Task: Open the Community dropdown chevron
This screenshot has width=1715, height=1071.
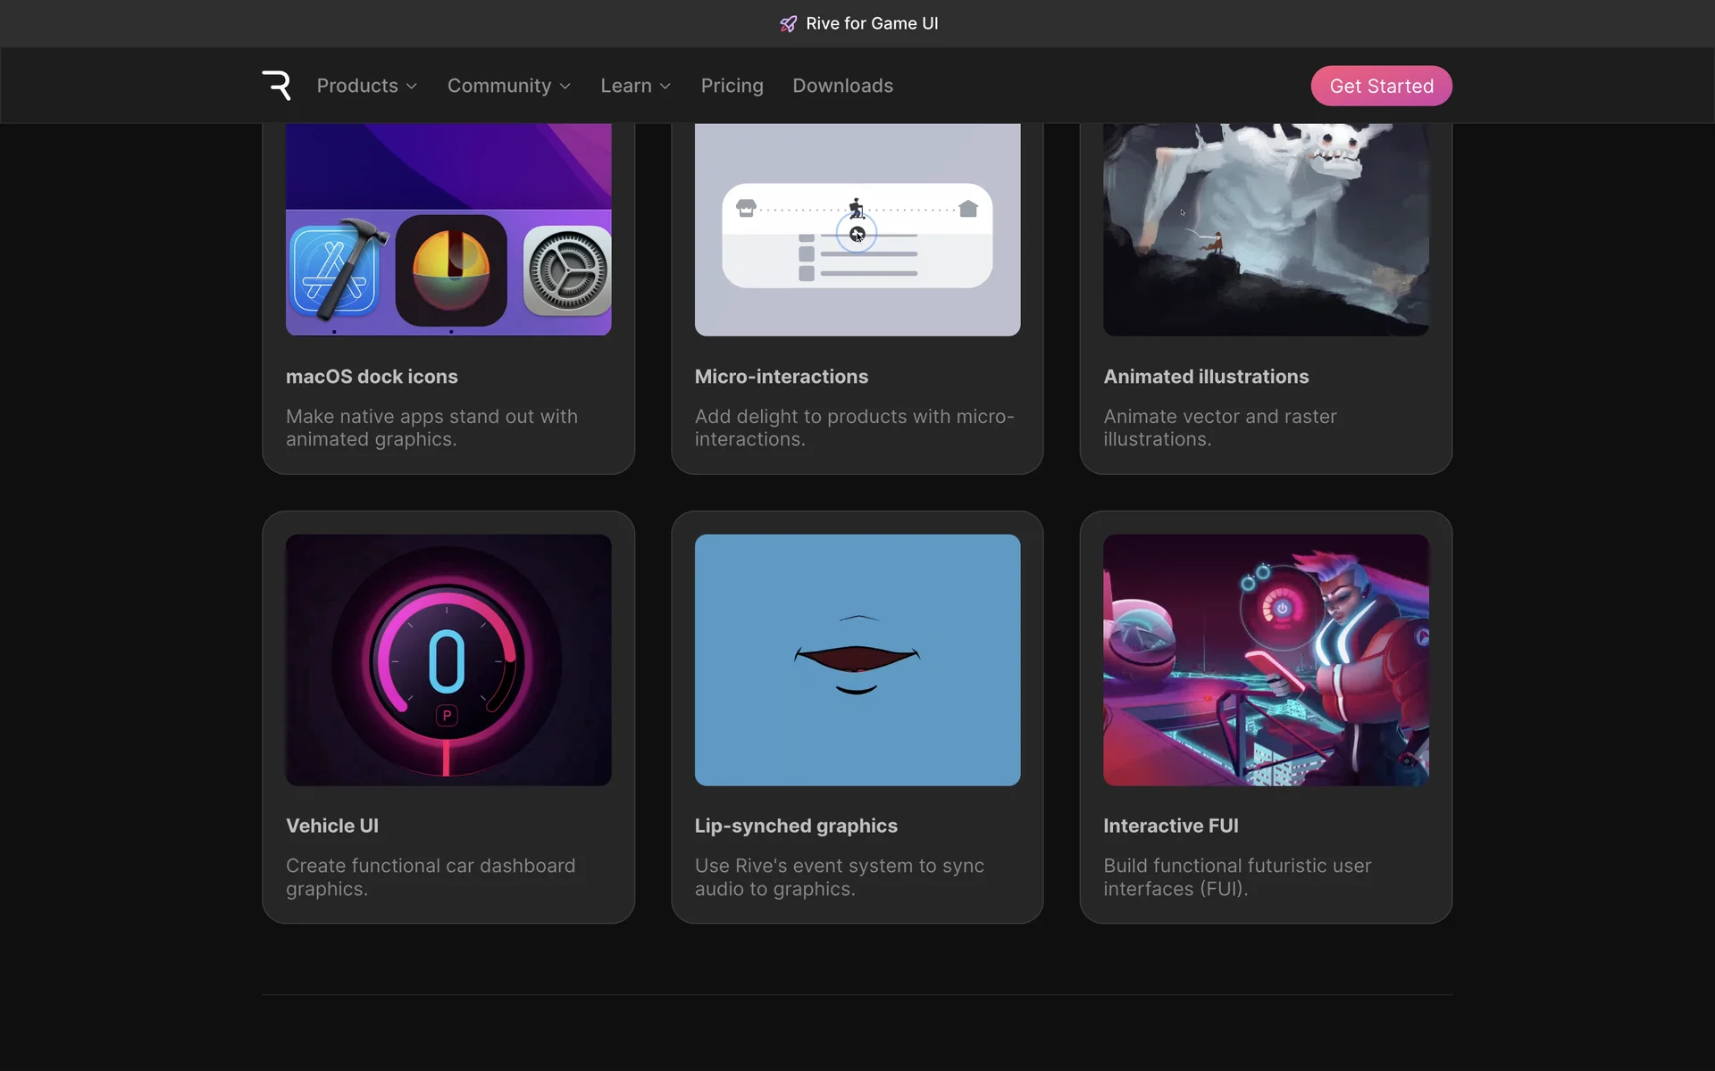Action: point(565,87)
